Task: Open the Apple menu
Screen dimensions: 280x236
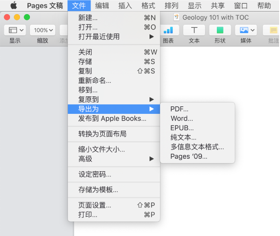Action: pos(14,5)
